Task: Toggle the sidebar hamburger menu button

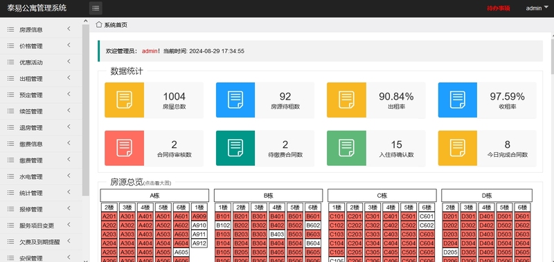Action: click(96, 8)
